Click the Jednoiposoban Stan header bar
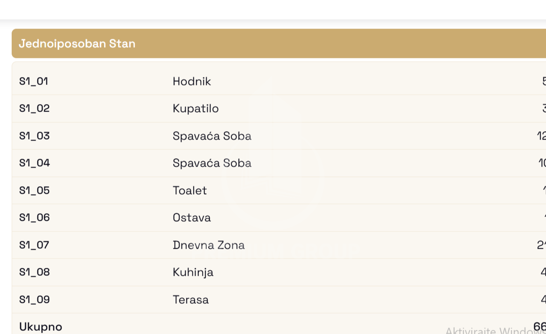 279,43
